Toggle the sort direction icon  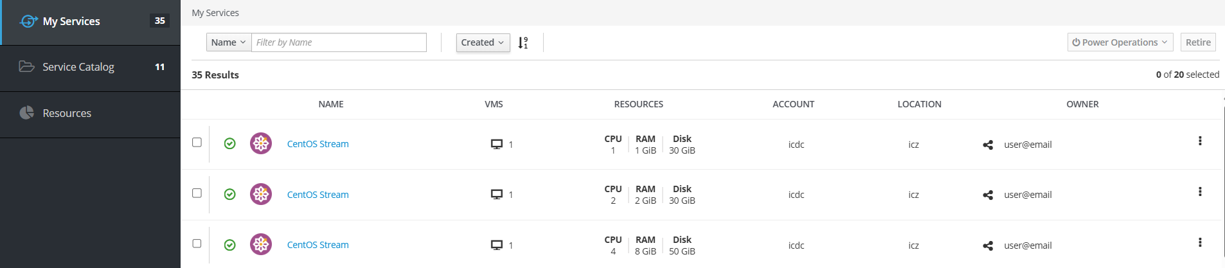click(x=523, y=42)
